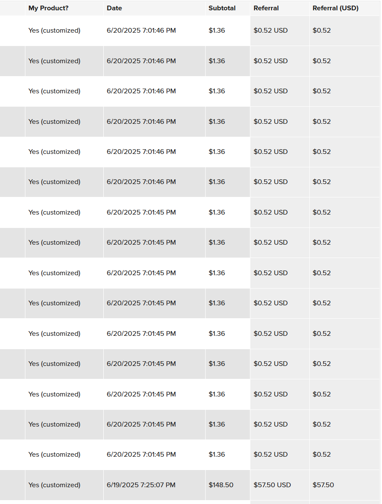Click the 6/19/2025 7:25:07 PM date cell

coord(141,485)
